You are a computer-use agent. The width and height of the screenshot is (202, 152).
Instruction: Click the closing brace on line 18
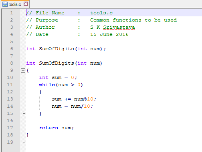pos(28,135)
